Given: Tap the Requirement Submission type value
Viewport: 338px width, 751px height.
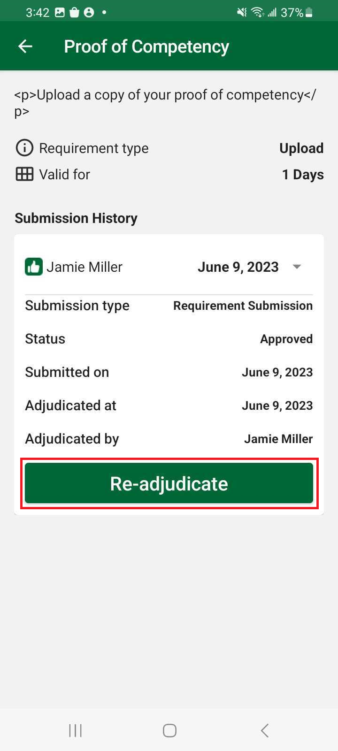Looking at the screenshot, I should point(243,306).
